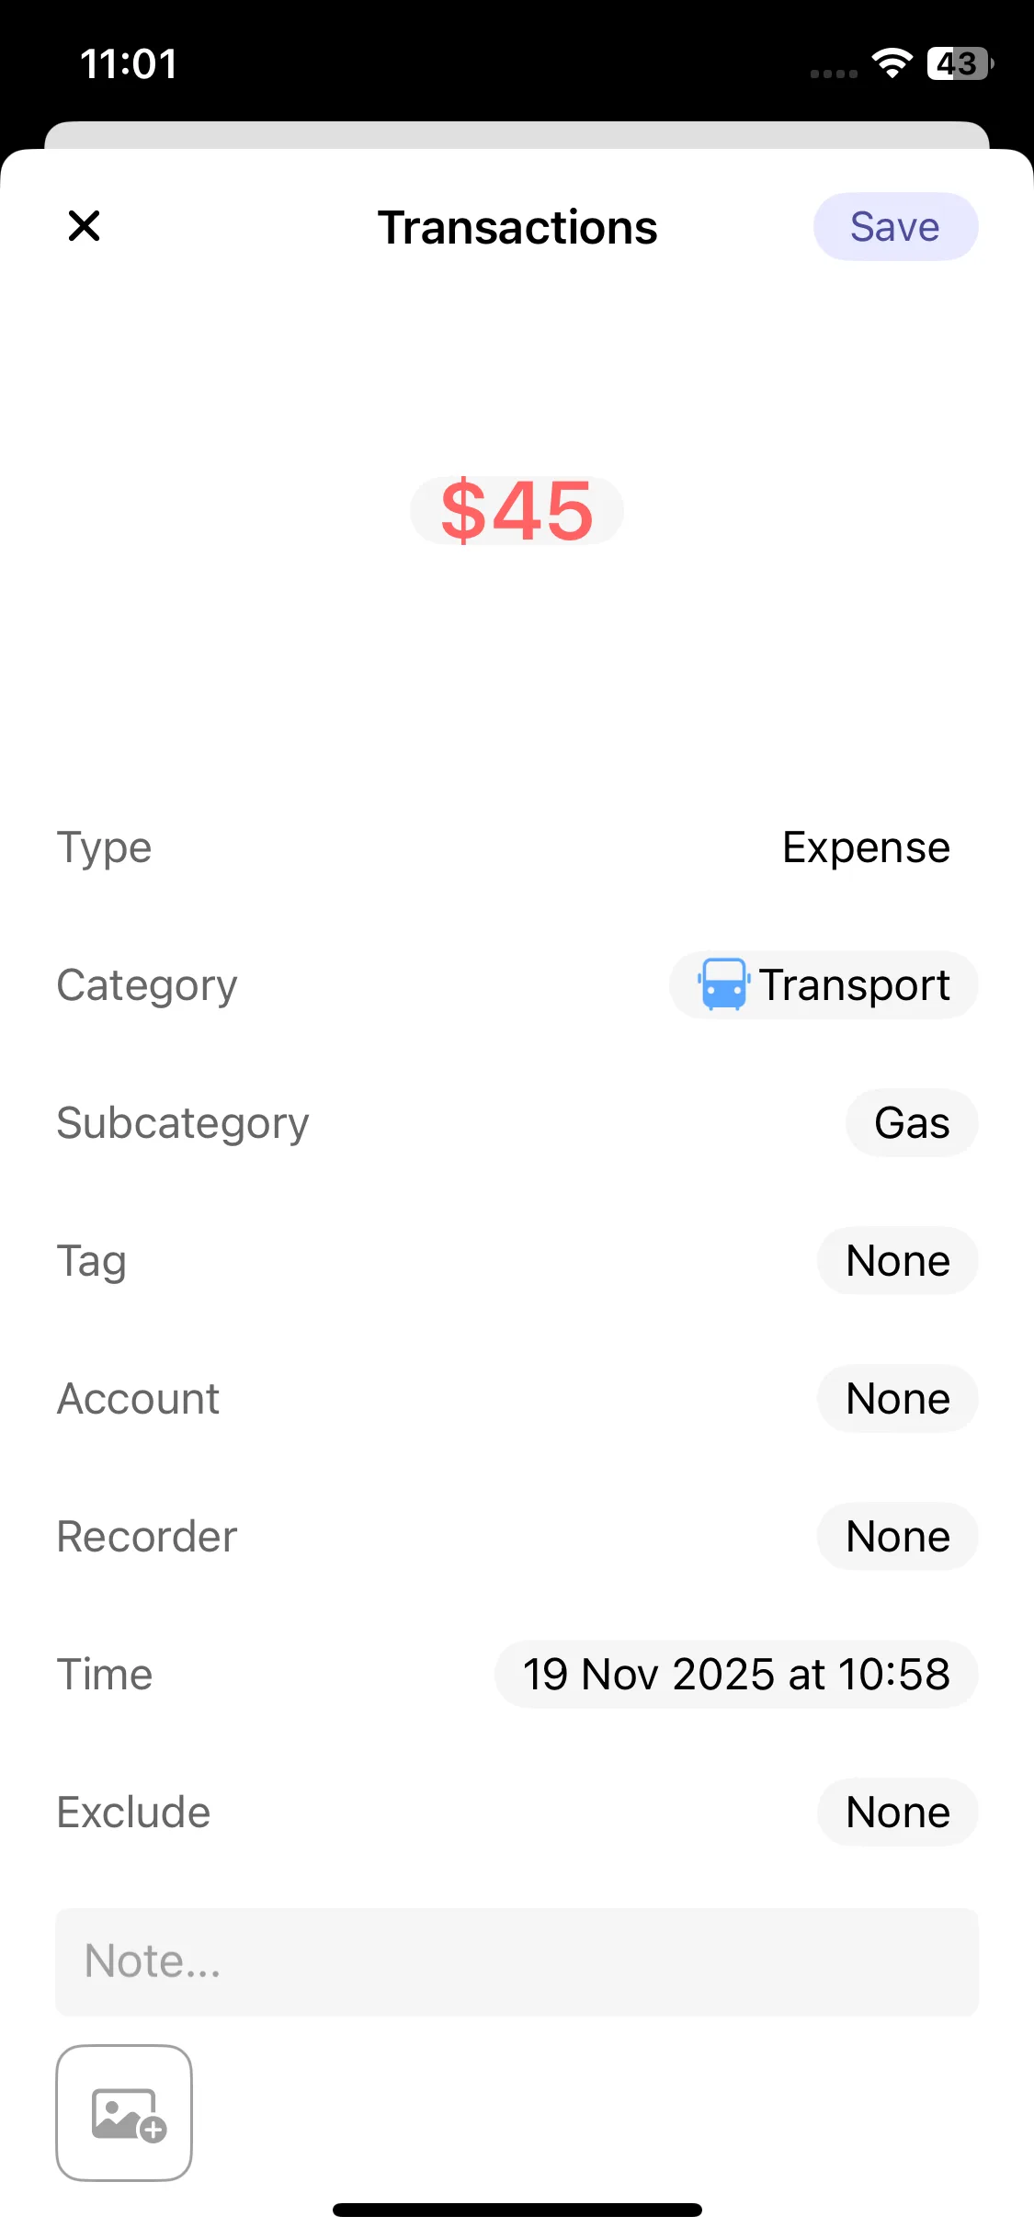Change the Gas subcategory
This screenshot has height=2239, width=1034.
pyautogui.click(x=911, y=1123)
